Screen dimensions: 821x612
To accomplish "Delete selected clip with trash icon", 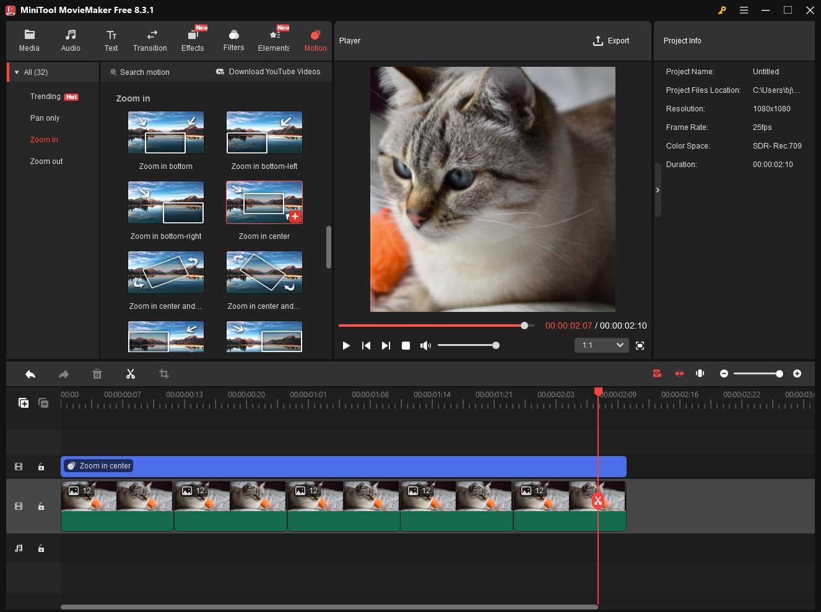I will (97, 374).
